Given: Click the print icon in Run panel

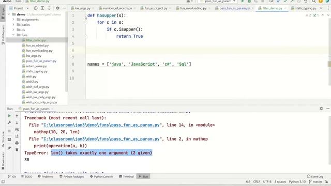Looking at the screenshot, I should 17,143.
